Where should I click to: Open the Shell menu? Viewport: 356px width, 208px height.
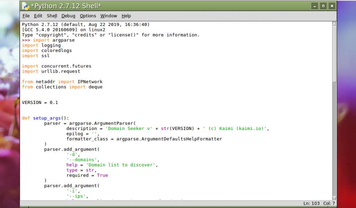[52, 16]
